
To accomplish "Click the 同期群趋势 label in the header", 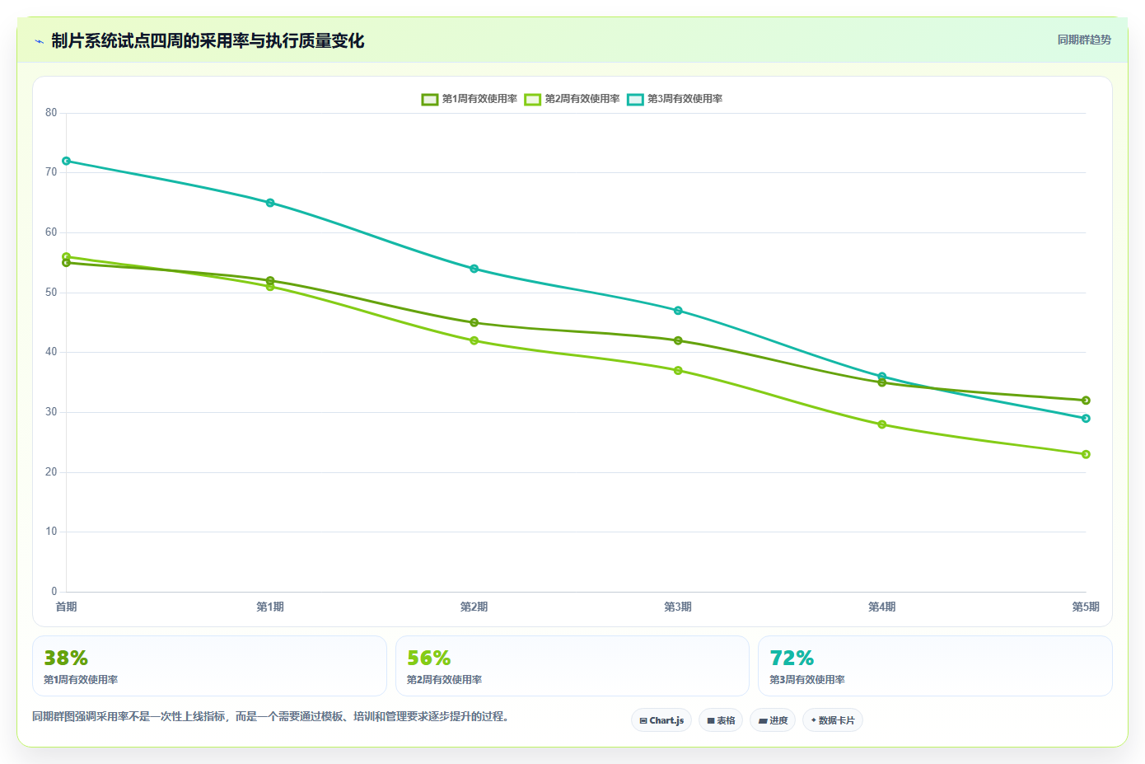I will coord(1084,40).
